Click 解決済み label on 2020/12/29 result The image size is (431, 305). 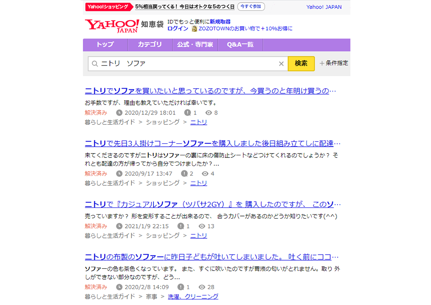click(96, 113)
